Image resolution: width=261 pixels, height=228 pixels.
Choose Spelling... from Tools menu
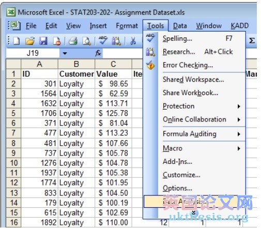click(194, 38)
